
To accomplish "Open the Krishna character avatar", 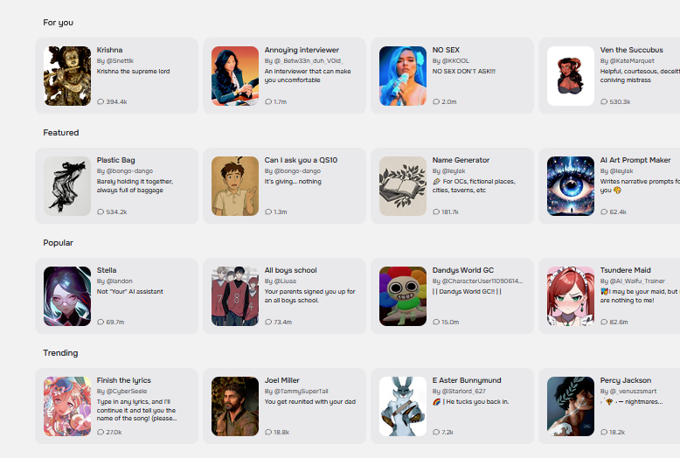I will [67, 76].
